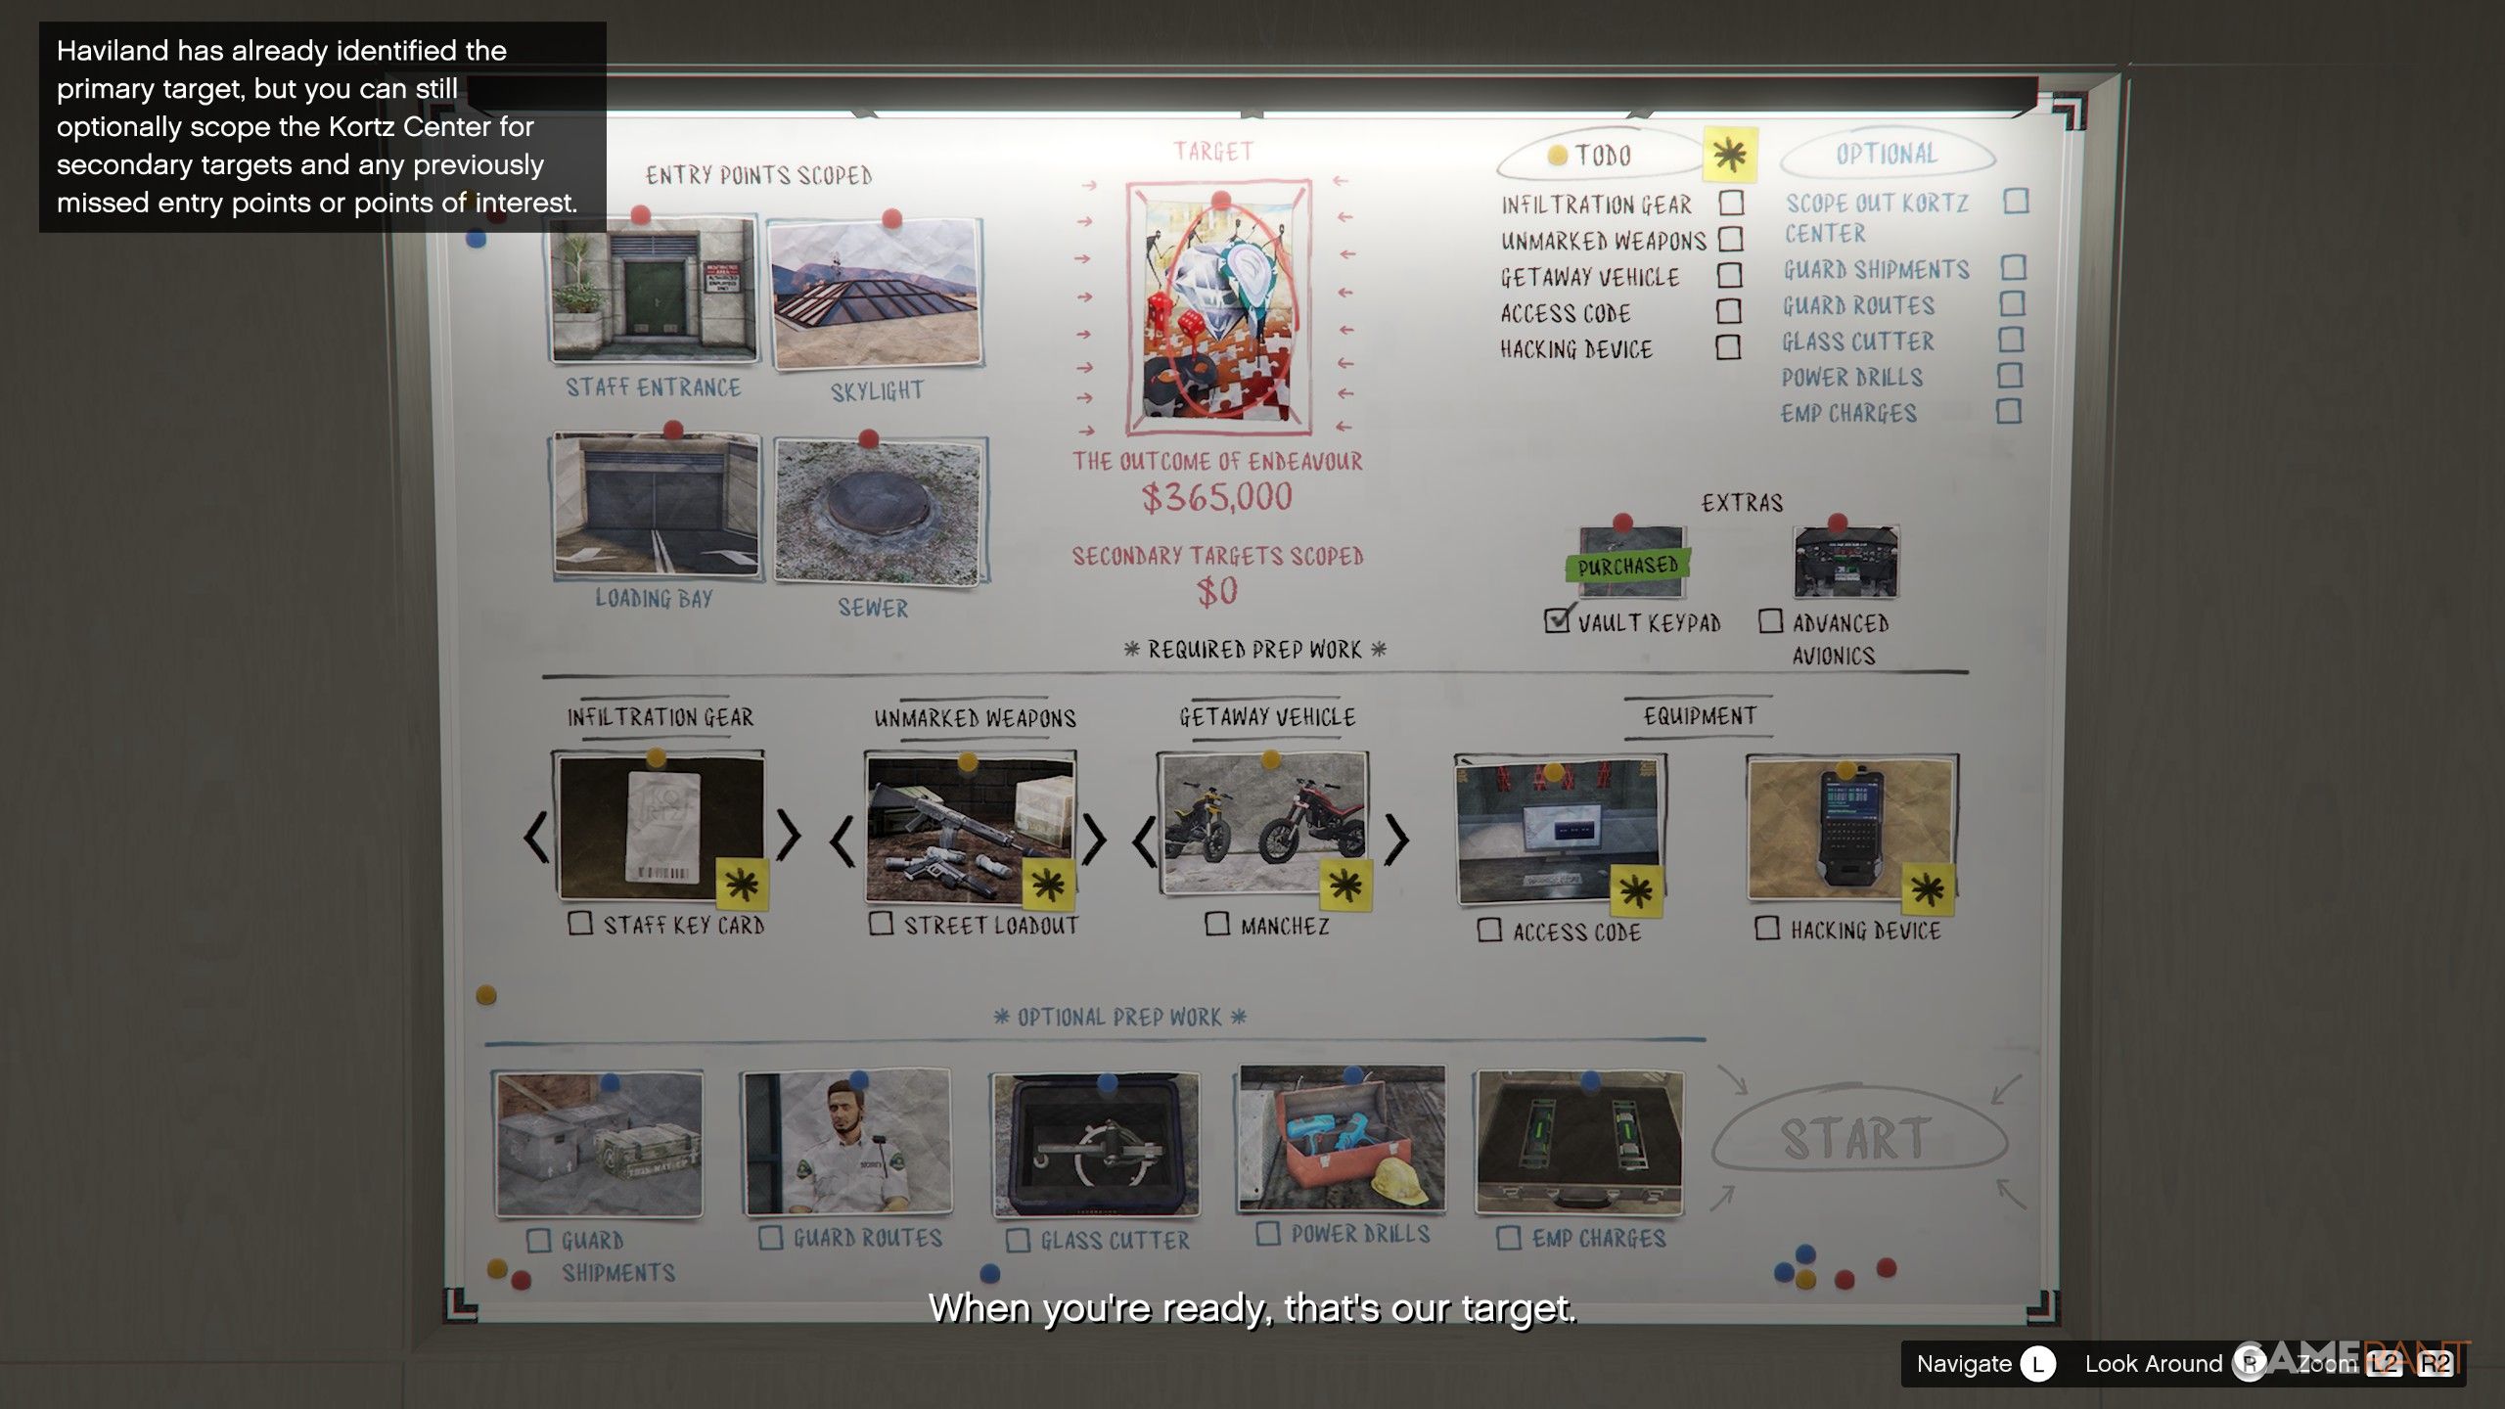
Task: Click the Secondary Targets Scoped $0 value
Action: click(x=1218, y=591)
